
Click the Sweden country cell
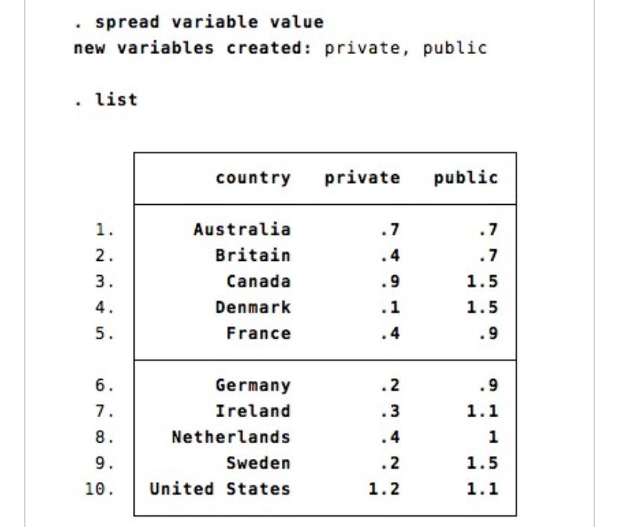(258, 463)
